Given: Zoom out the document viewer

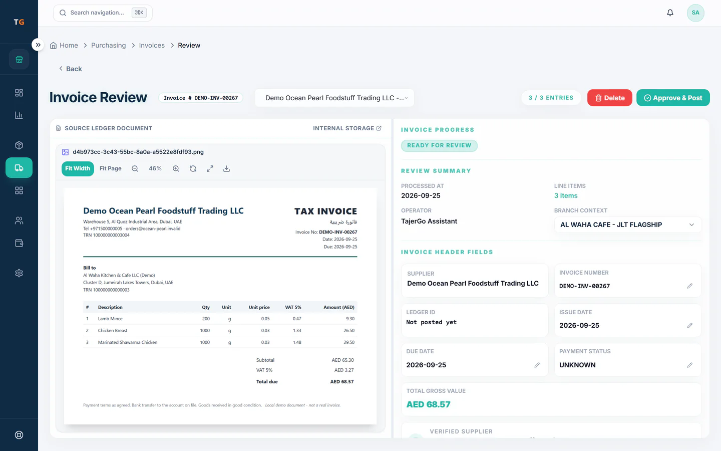Looking at the screenshot, I should [135, 169].
